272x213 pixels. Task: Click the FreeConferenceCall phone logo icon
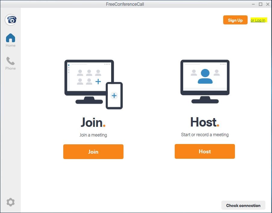[x=11, y=20]
